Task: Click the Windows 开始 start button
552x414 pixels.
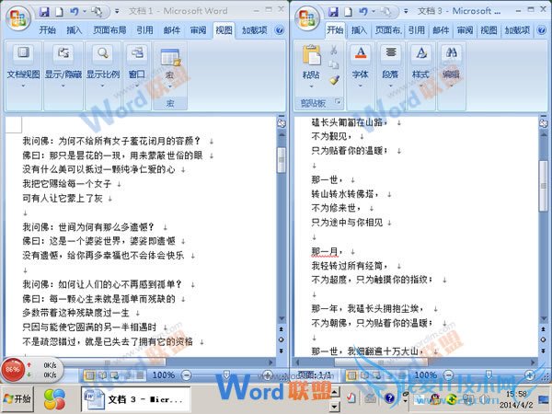Action: point(17,399)
